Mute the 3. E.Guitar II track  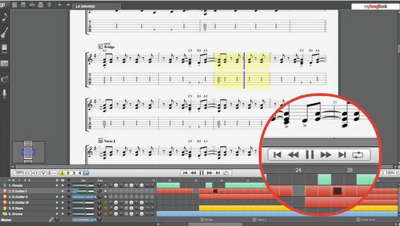63,197
